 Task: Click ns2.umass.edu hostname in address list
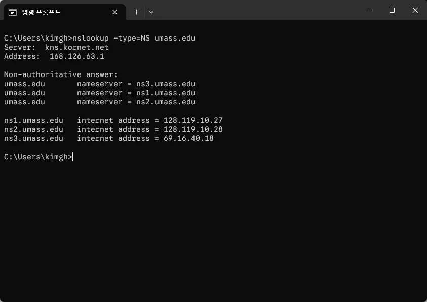(33, 129)
